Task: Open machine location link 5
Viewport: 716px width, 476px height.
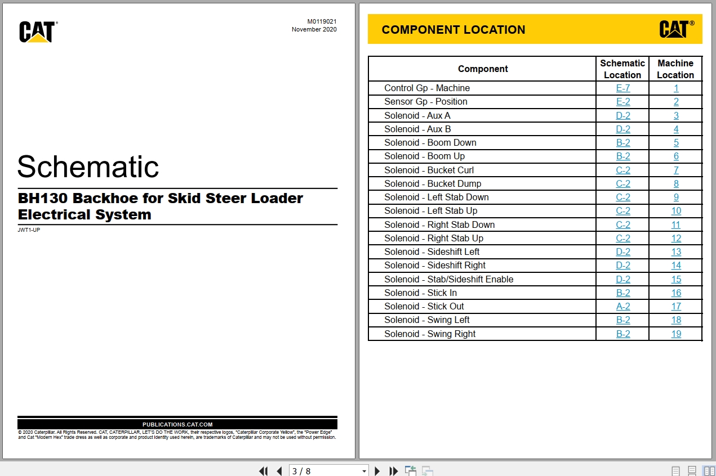Action: [676, 142]
